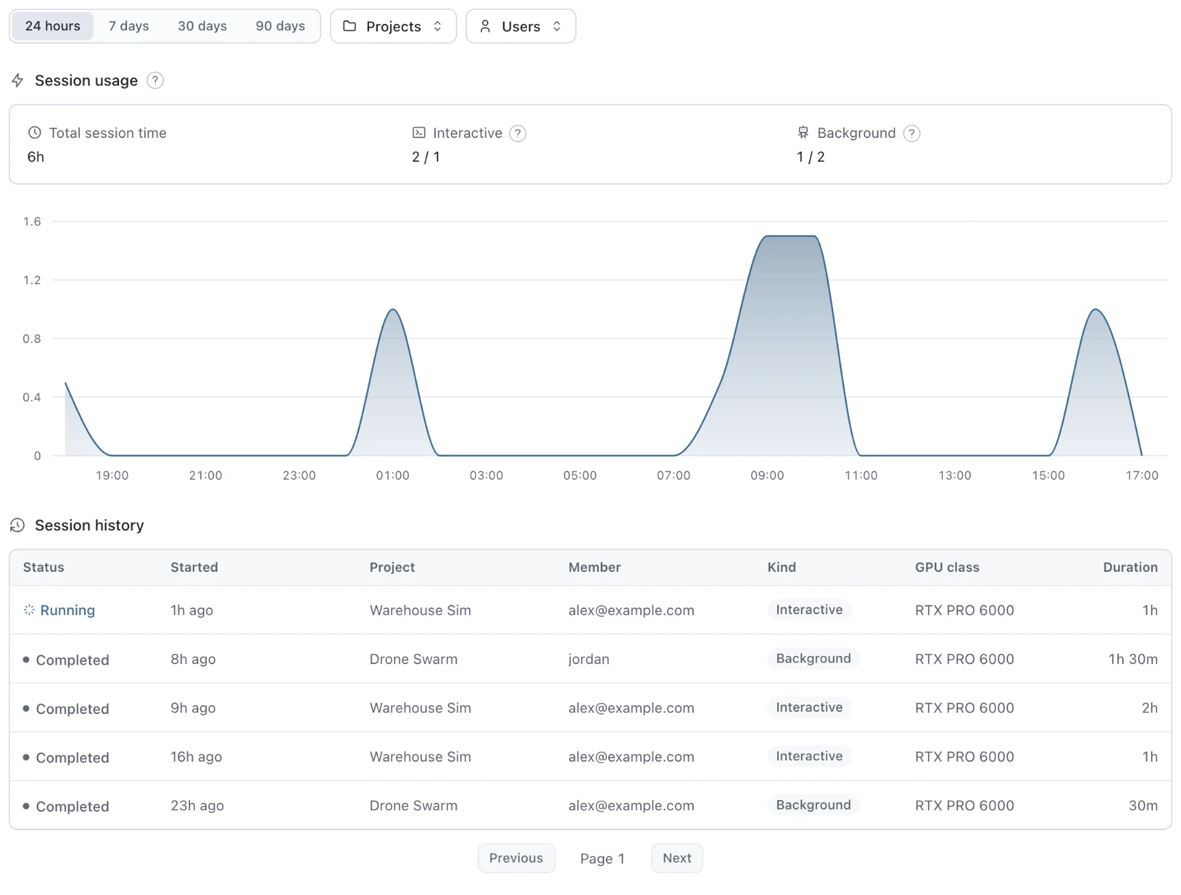Click the 30m duration cell
This screenshot has height=895, width=1181.
pyautogui.click(x=1143, y=805)
